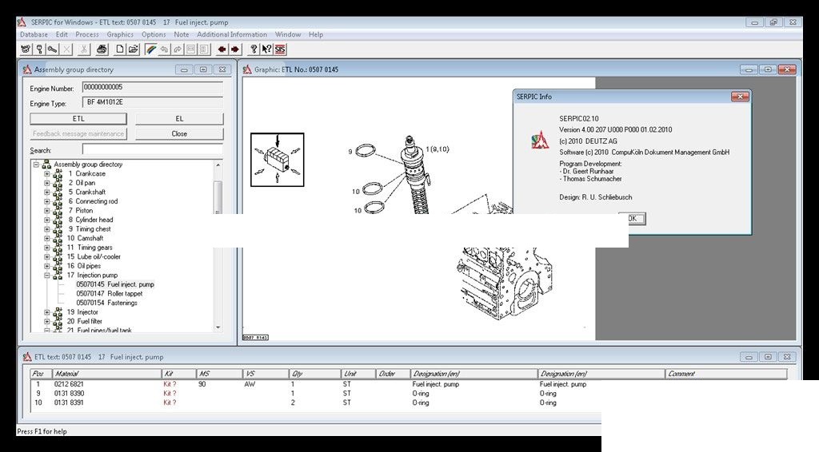
Task: Select the rainbow colored pen tool
Action: click(x=150, y=49)
